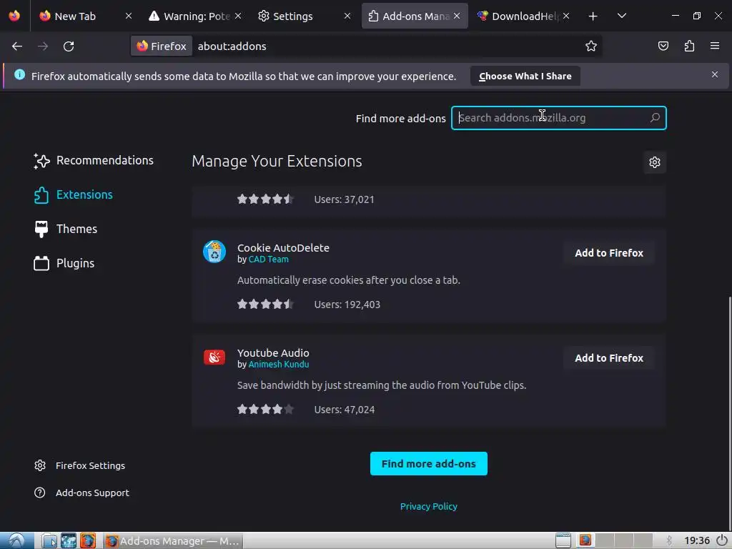Open Add-ons Support link

[81, 493]
